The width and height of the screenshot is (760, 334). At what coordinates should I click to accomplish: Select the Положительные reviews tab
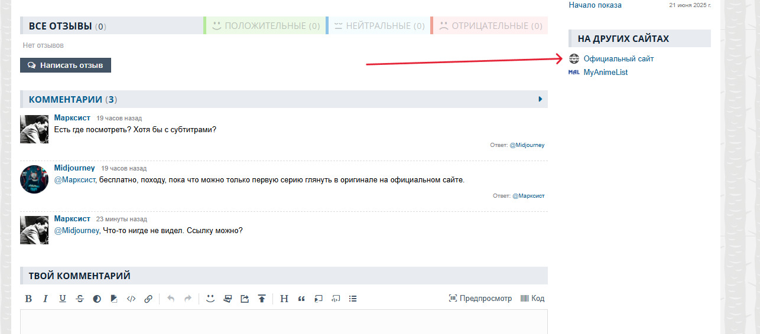(266, 26)
